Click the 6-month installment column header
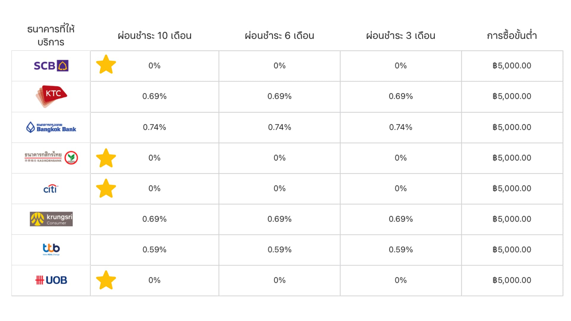 click(279, 36)
